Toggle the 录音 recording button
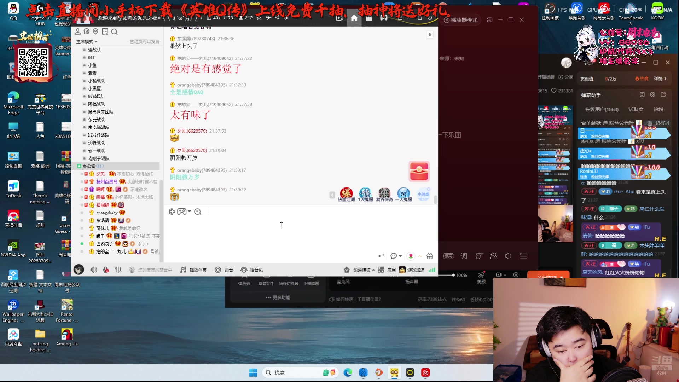 224,270
